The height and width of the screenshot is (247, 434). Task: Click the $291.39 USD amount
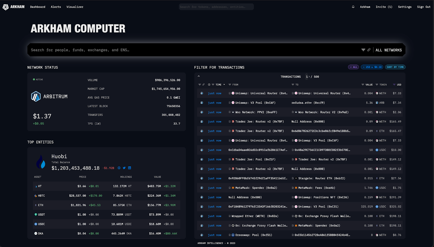[x=395, y=197]
